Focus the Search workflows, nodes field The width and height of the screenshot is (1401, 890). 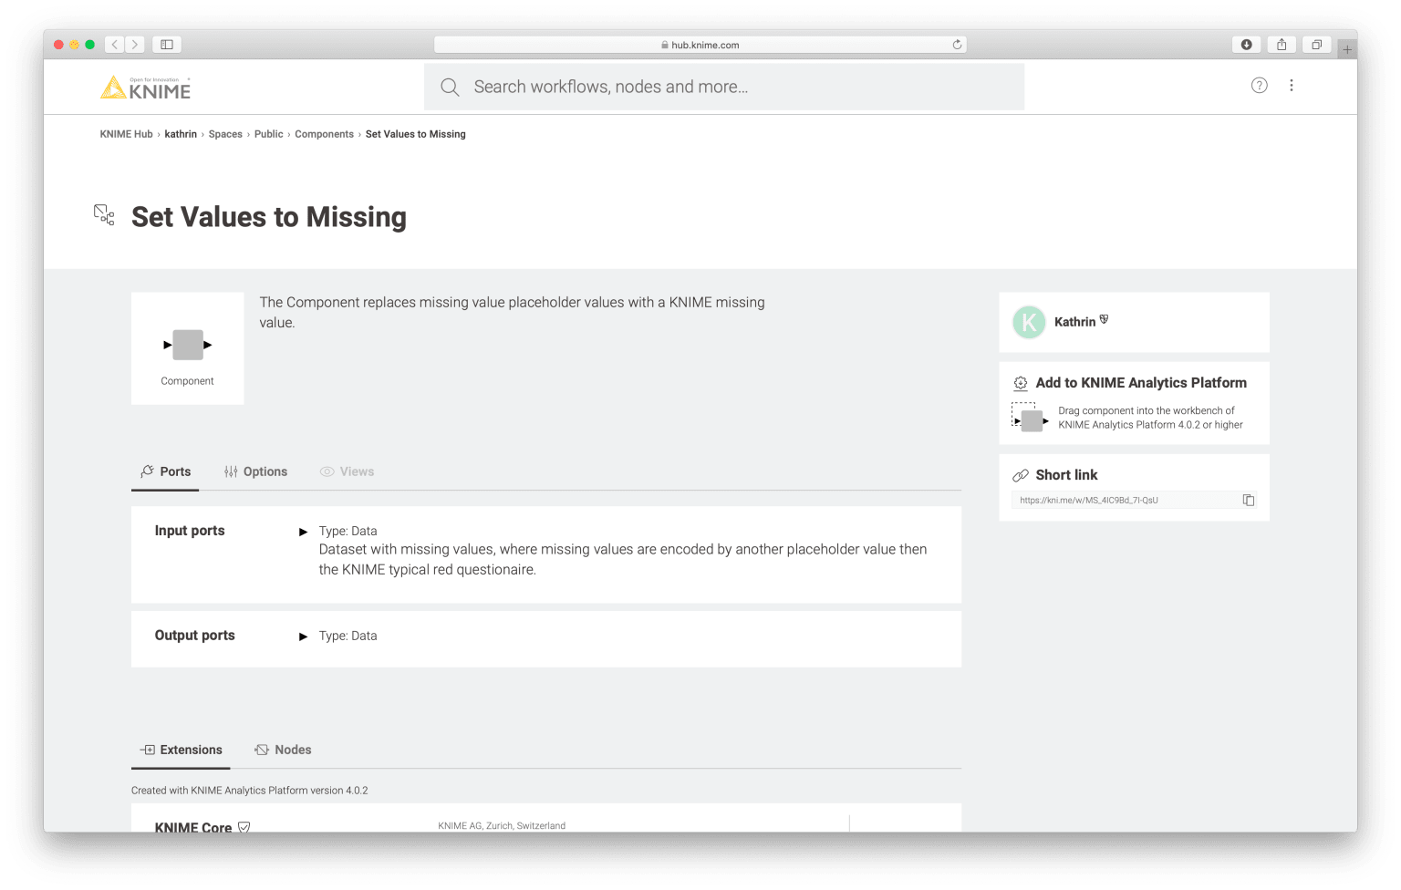pos(724,88)
